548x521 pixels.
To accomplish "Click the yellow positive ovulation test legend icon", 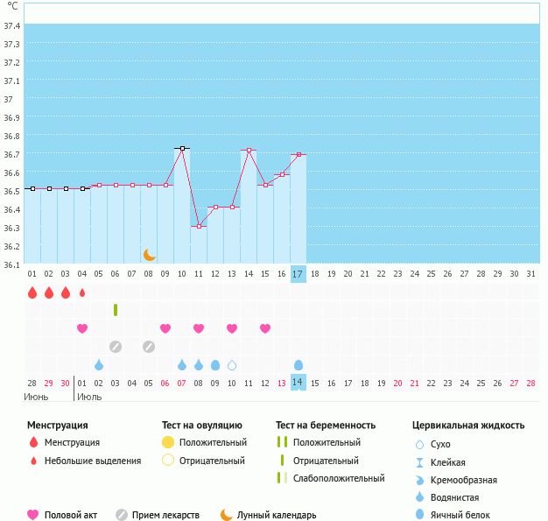I will point(167,442).
